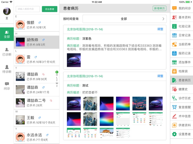The height and width of the screenshot is (144, 193).
Task: Open night city illustration thumbnail
Action: [x=139, y=104]
